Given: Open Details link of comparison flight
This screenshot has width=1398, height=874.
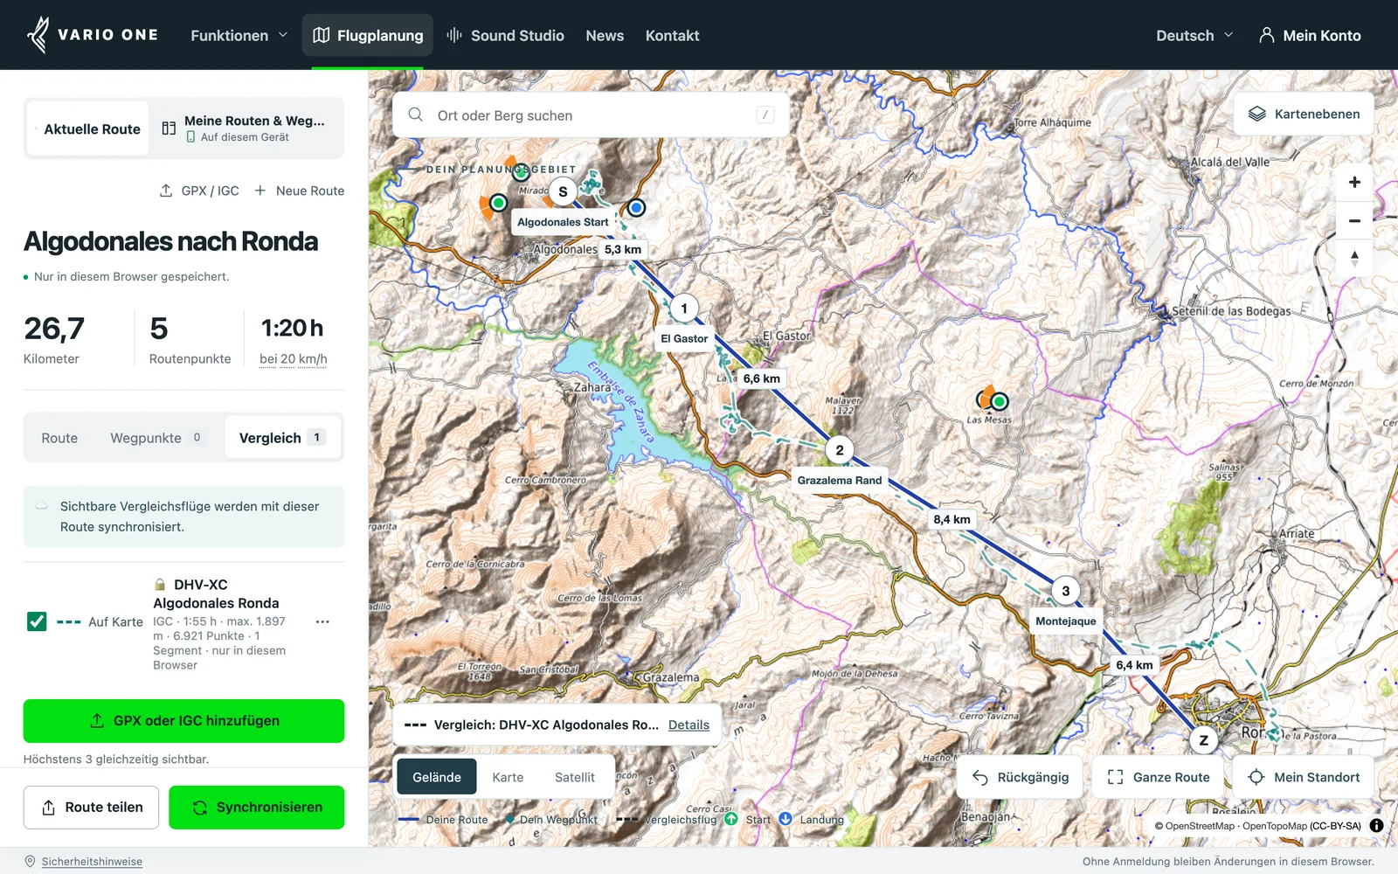Looking at the screenshot, I should 689,725.
